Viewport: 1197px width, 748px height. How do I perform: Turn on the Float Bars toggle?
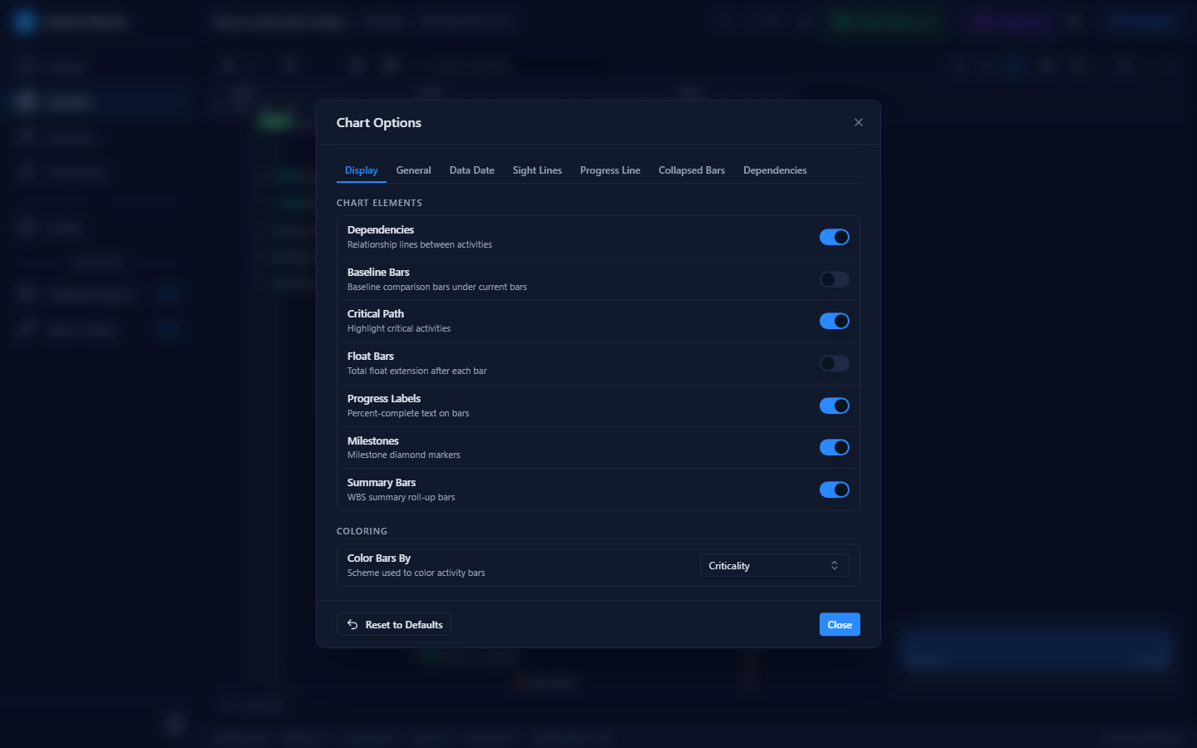[x=835, y=363]
